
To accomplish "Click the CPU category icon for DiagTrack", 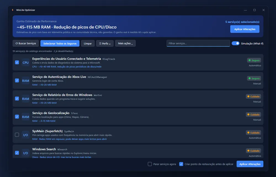I will [25, 62].
